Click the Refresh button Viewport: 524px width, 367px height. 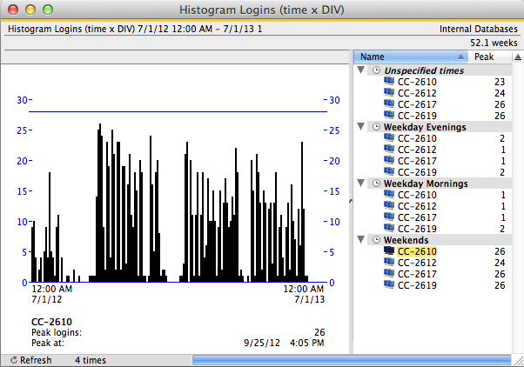31,360
